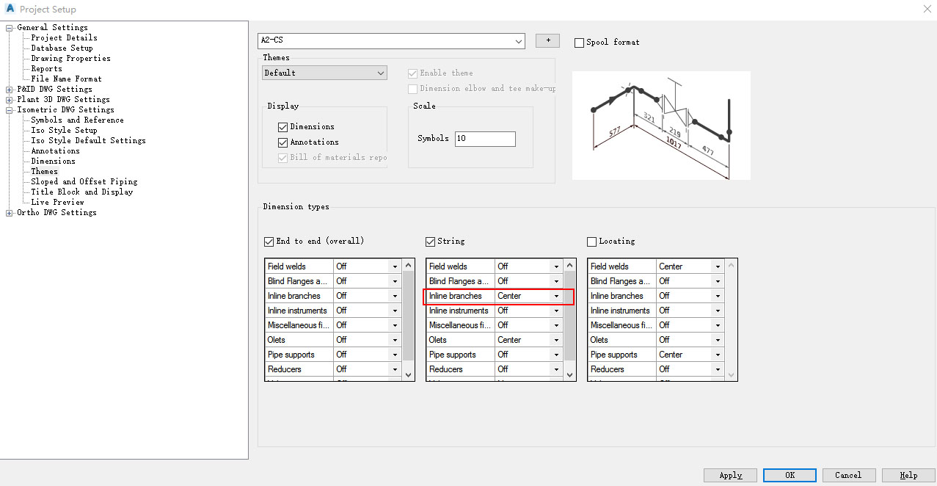Screen dimensions: 937x486
Task: Toggle End to end (overall) checkbox
Action: pyautogui.click(x=269, y=242)
